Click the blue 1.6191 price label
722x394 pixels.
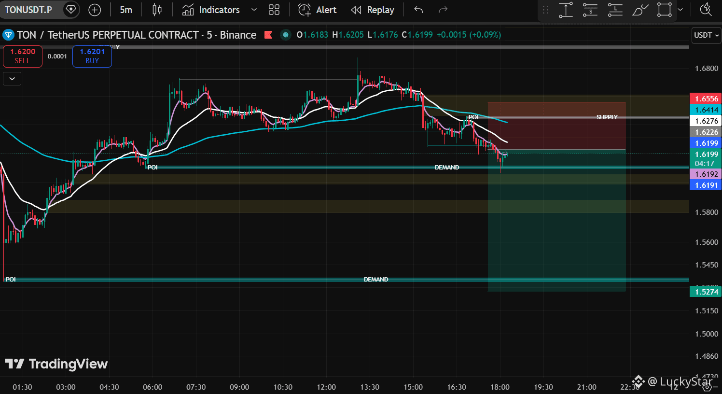[706, 185]
